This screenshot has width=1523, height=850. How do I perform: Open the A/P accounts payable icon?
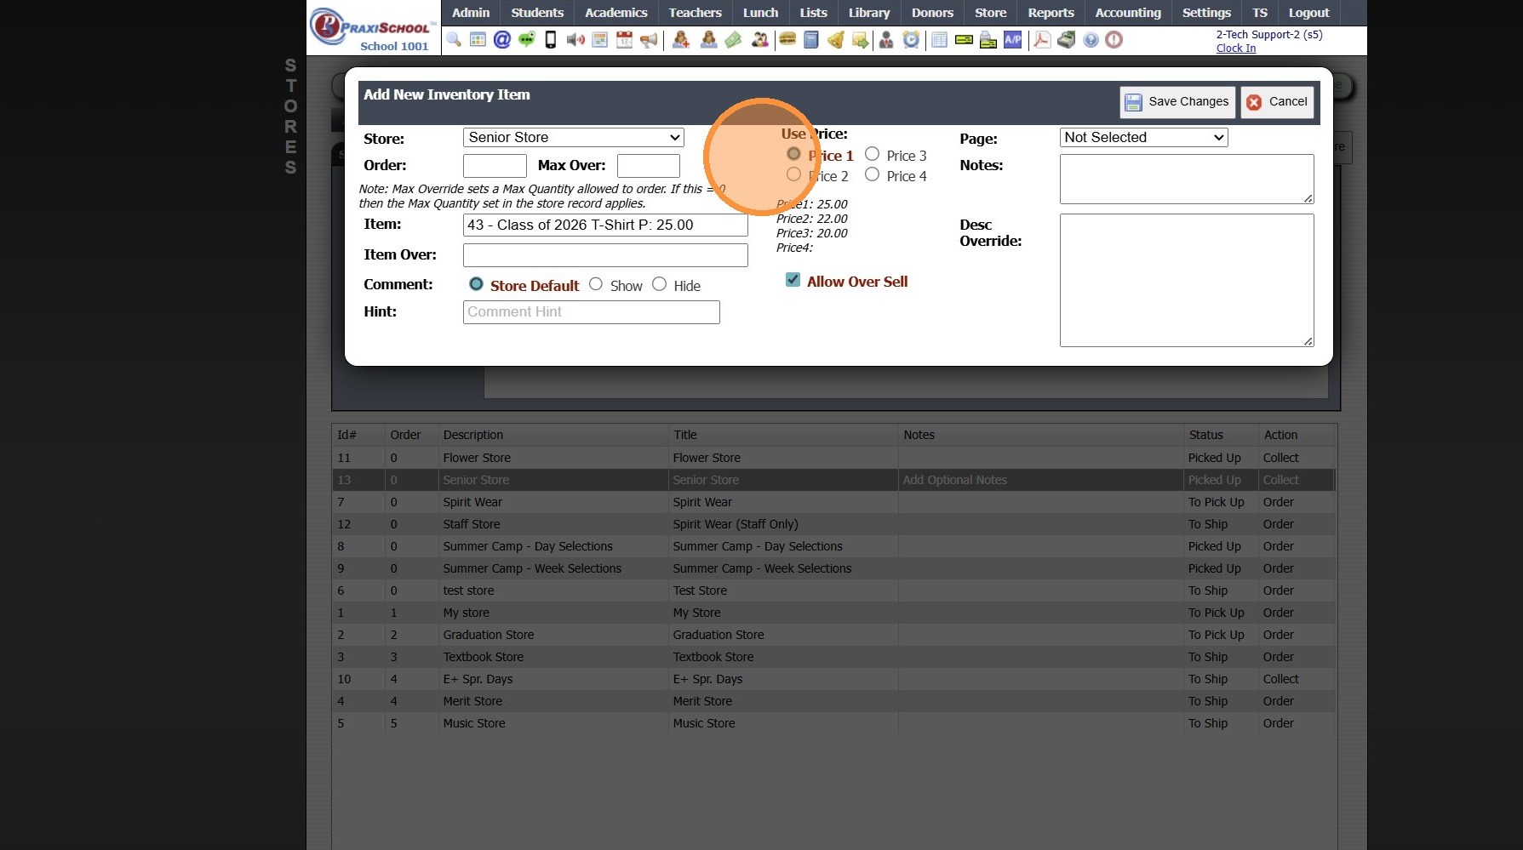(x=1013, y=40)
